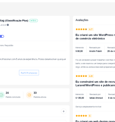Click the Avaliações heading
The width and height of the screenshot is (115, 122).
(82, 20)
